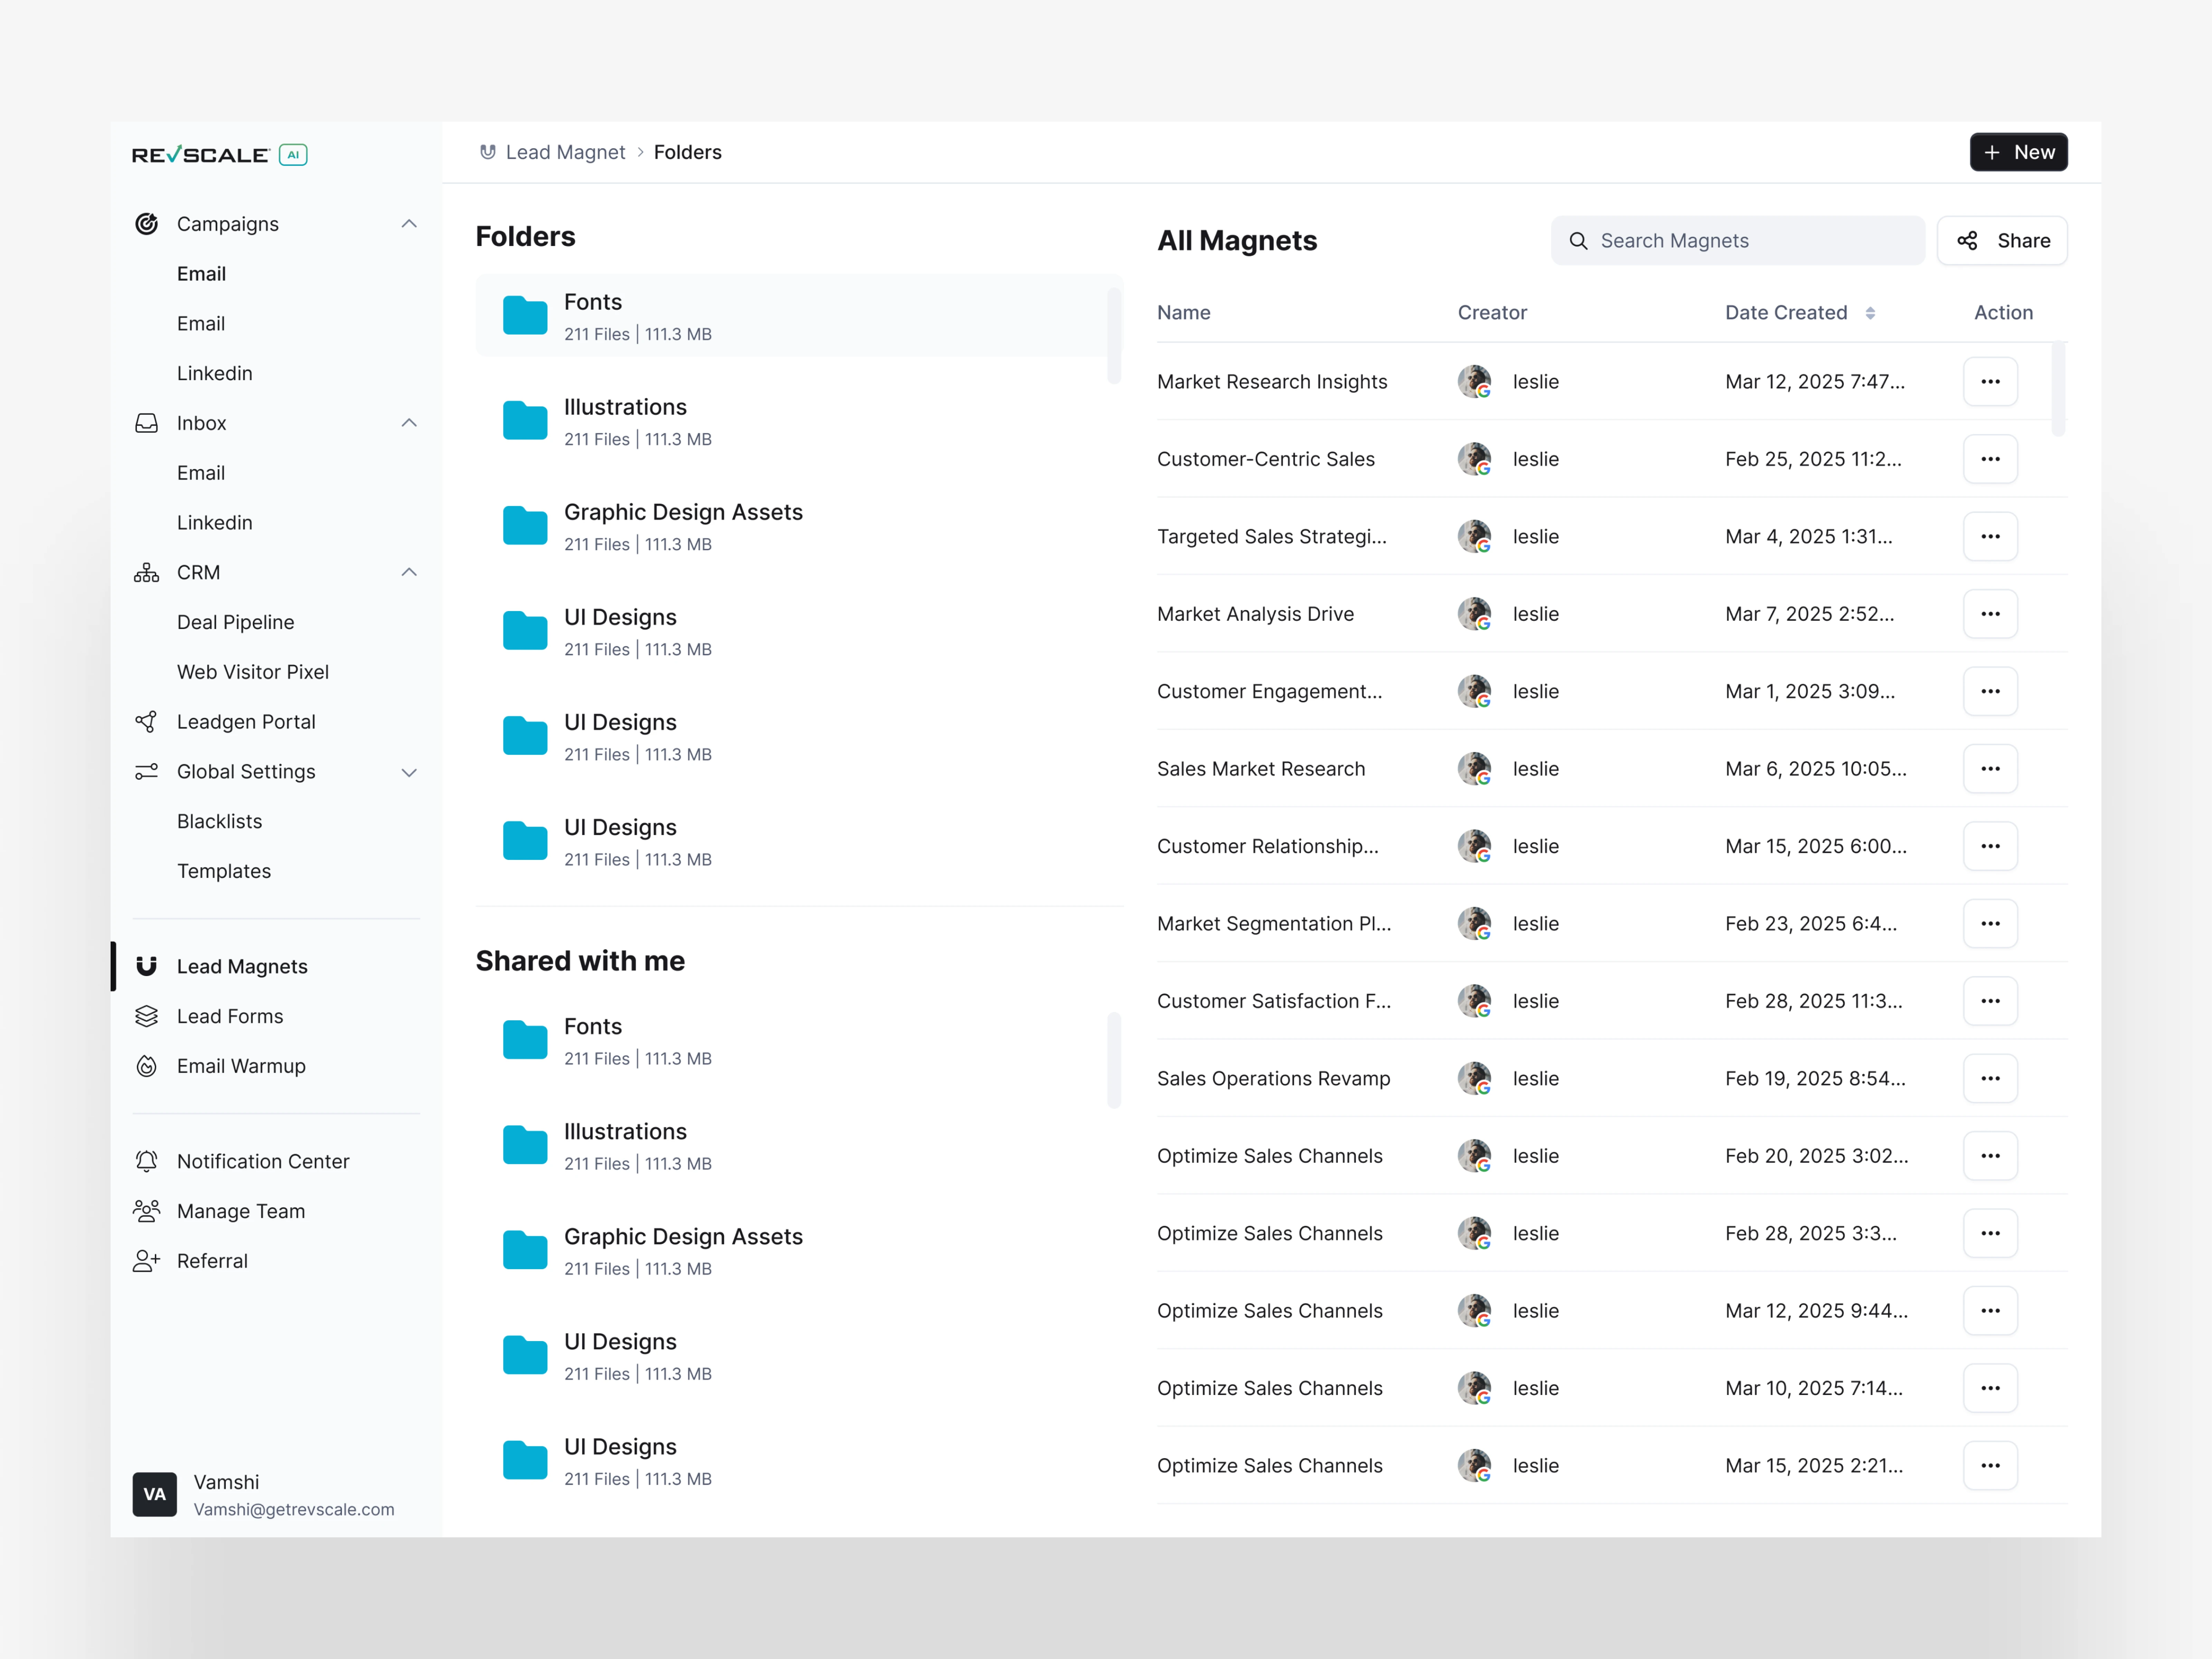Click the breadcrumb magnet icon

point(488,152)
